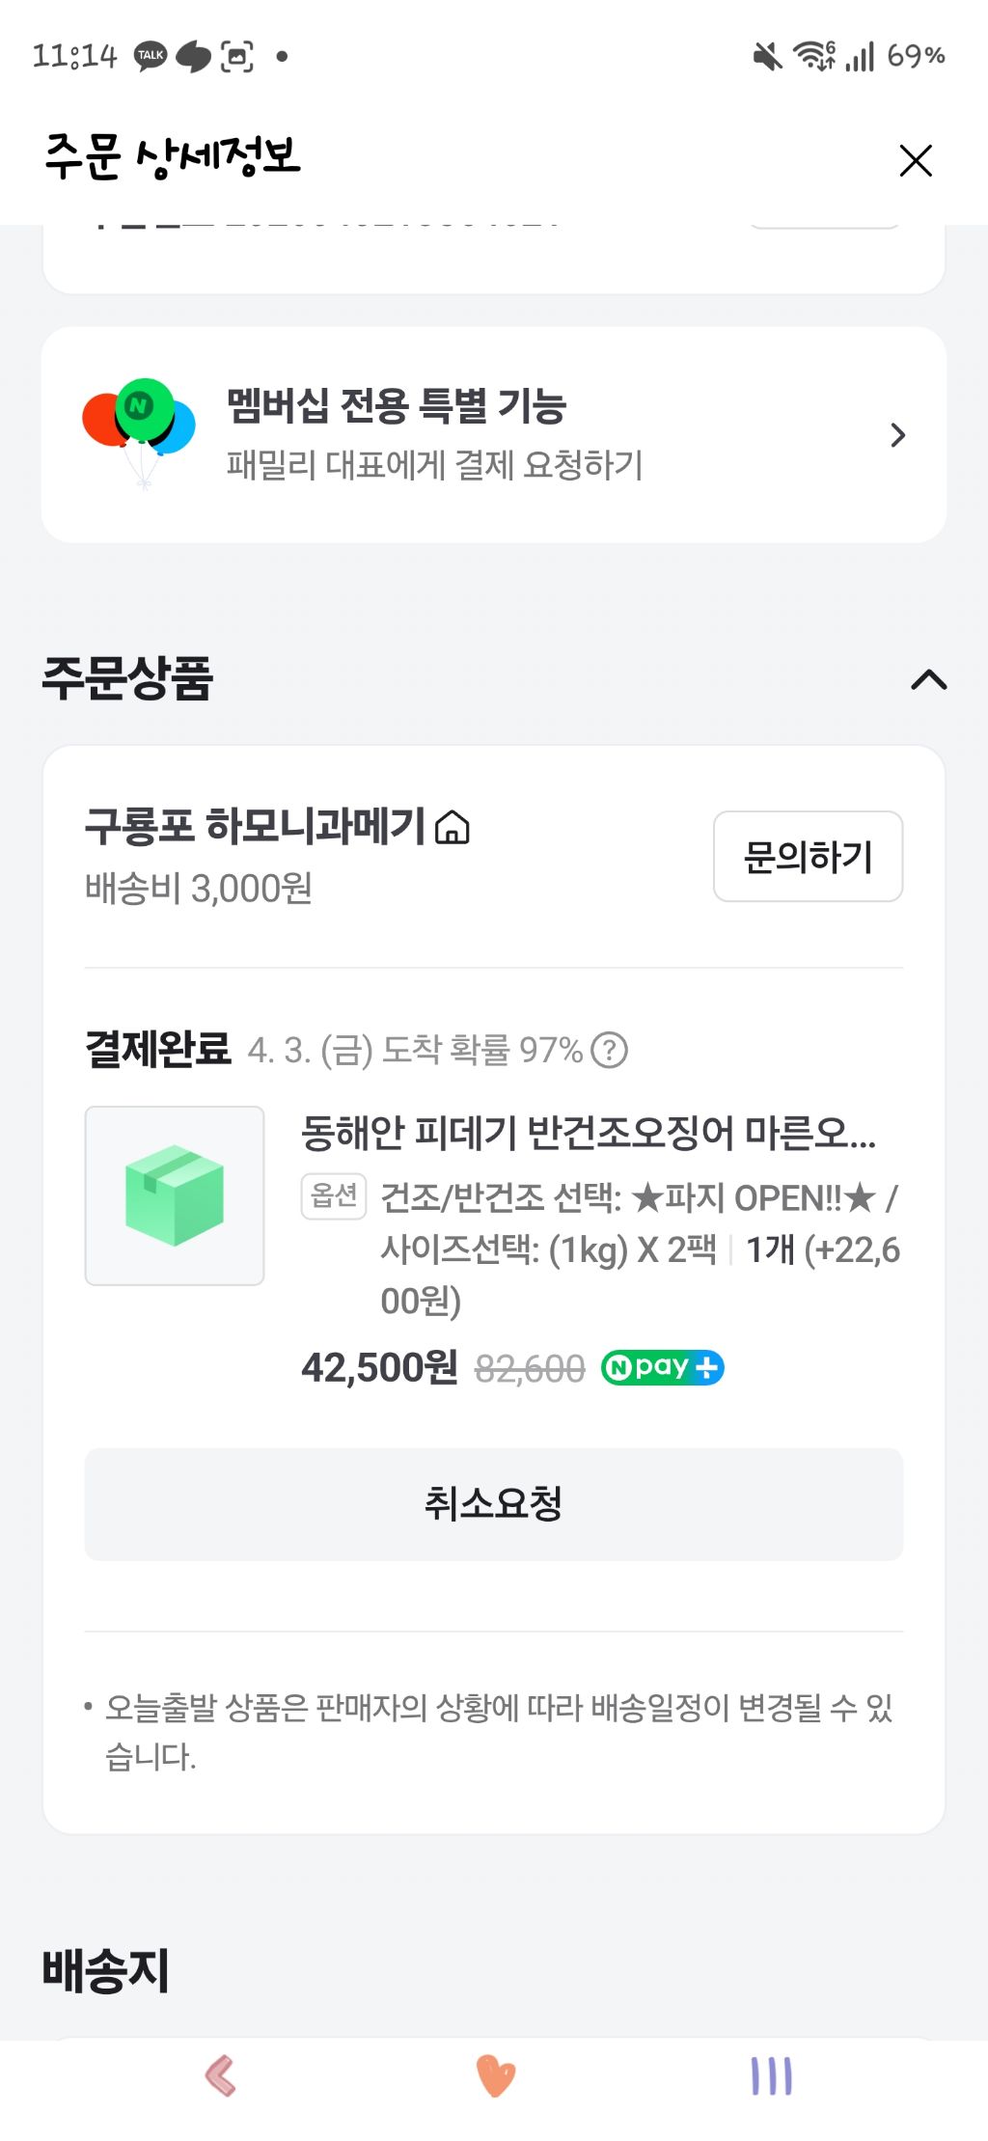The height and width of the screenshot is (2141, 988).
Task: Tap the screen capture status icon
Action: pos(237,57)
